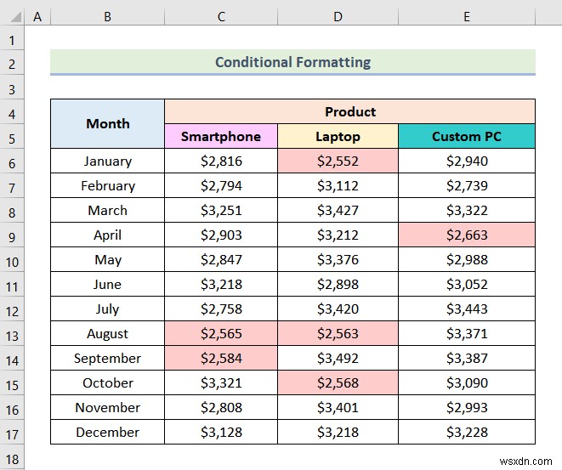Select September Laptop value $3,492

coord(338,358)
